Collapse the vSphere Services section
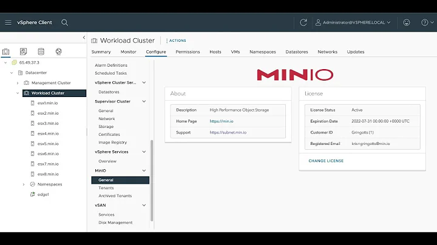This screenshot has height=245, width=437. (144, 152)
